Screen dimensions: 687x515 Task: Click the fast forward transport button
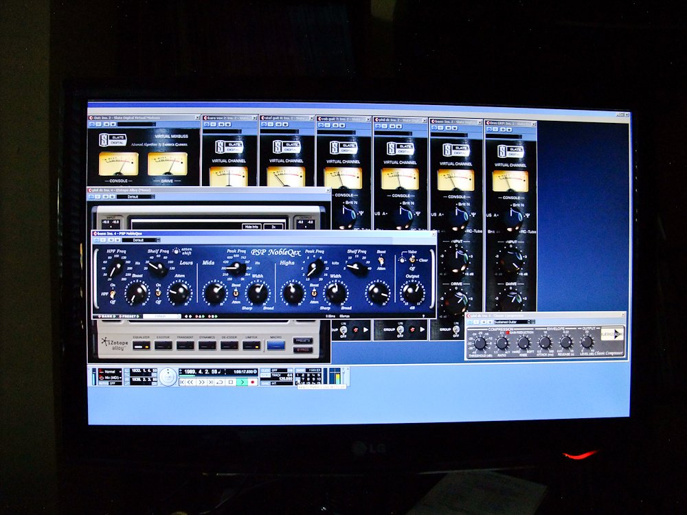tap(201, 382)
